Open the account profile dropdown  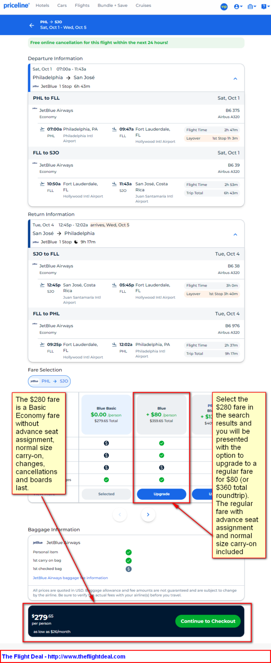[238, 6]
